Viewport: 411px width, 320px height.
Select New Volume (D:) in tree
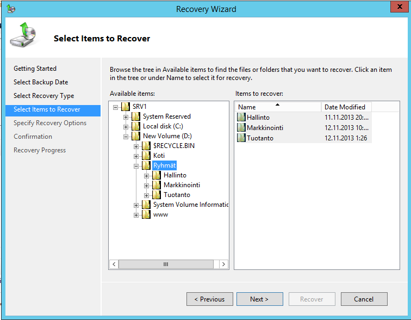tap(167, 136)
